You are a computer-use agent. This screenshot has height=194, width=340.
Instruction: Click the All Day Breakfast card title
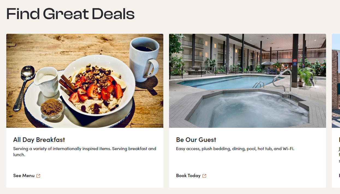point(39,140)
